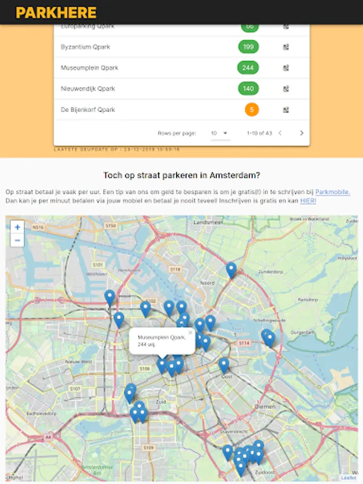This screenshot has width=363, height=484.
Task: Open the Leaflet attribution link
Action: click(348, 478)
